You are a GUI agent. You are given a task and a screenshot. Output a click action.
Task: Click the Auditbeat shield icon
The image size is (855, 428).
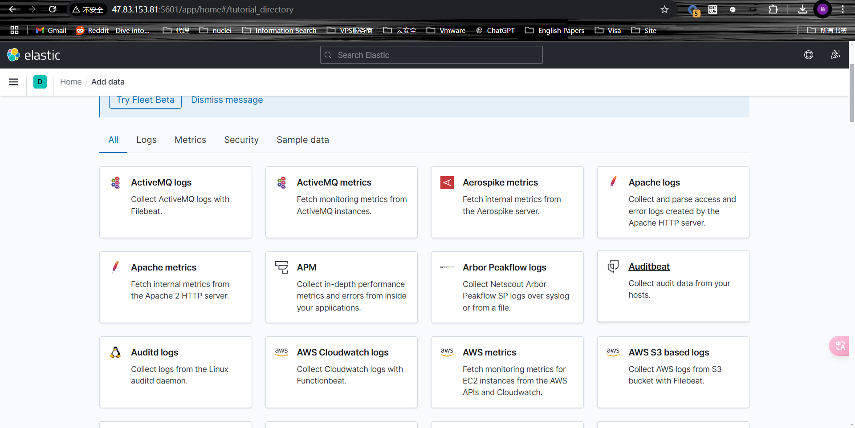point(613,266)
